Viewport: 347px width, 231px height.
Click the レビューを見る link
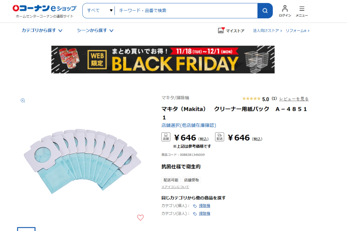tap(294, 99)
